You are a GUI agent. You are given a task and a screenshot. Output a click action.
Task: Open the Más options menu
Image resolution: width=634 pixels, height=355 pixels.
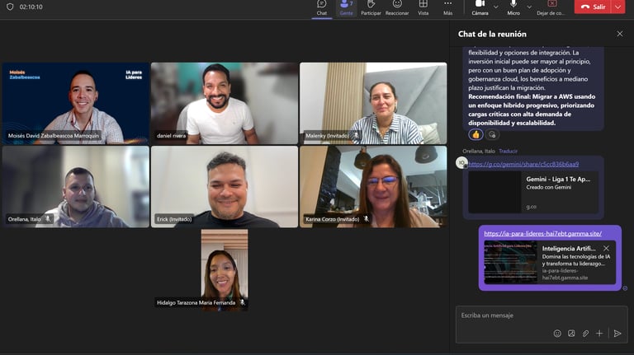[x=447, y=8]
